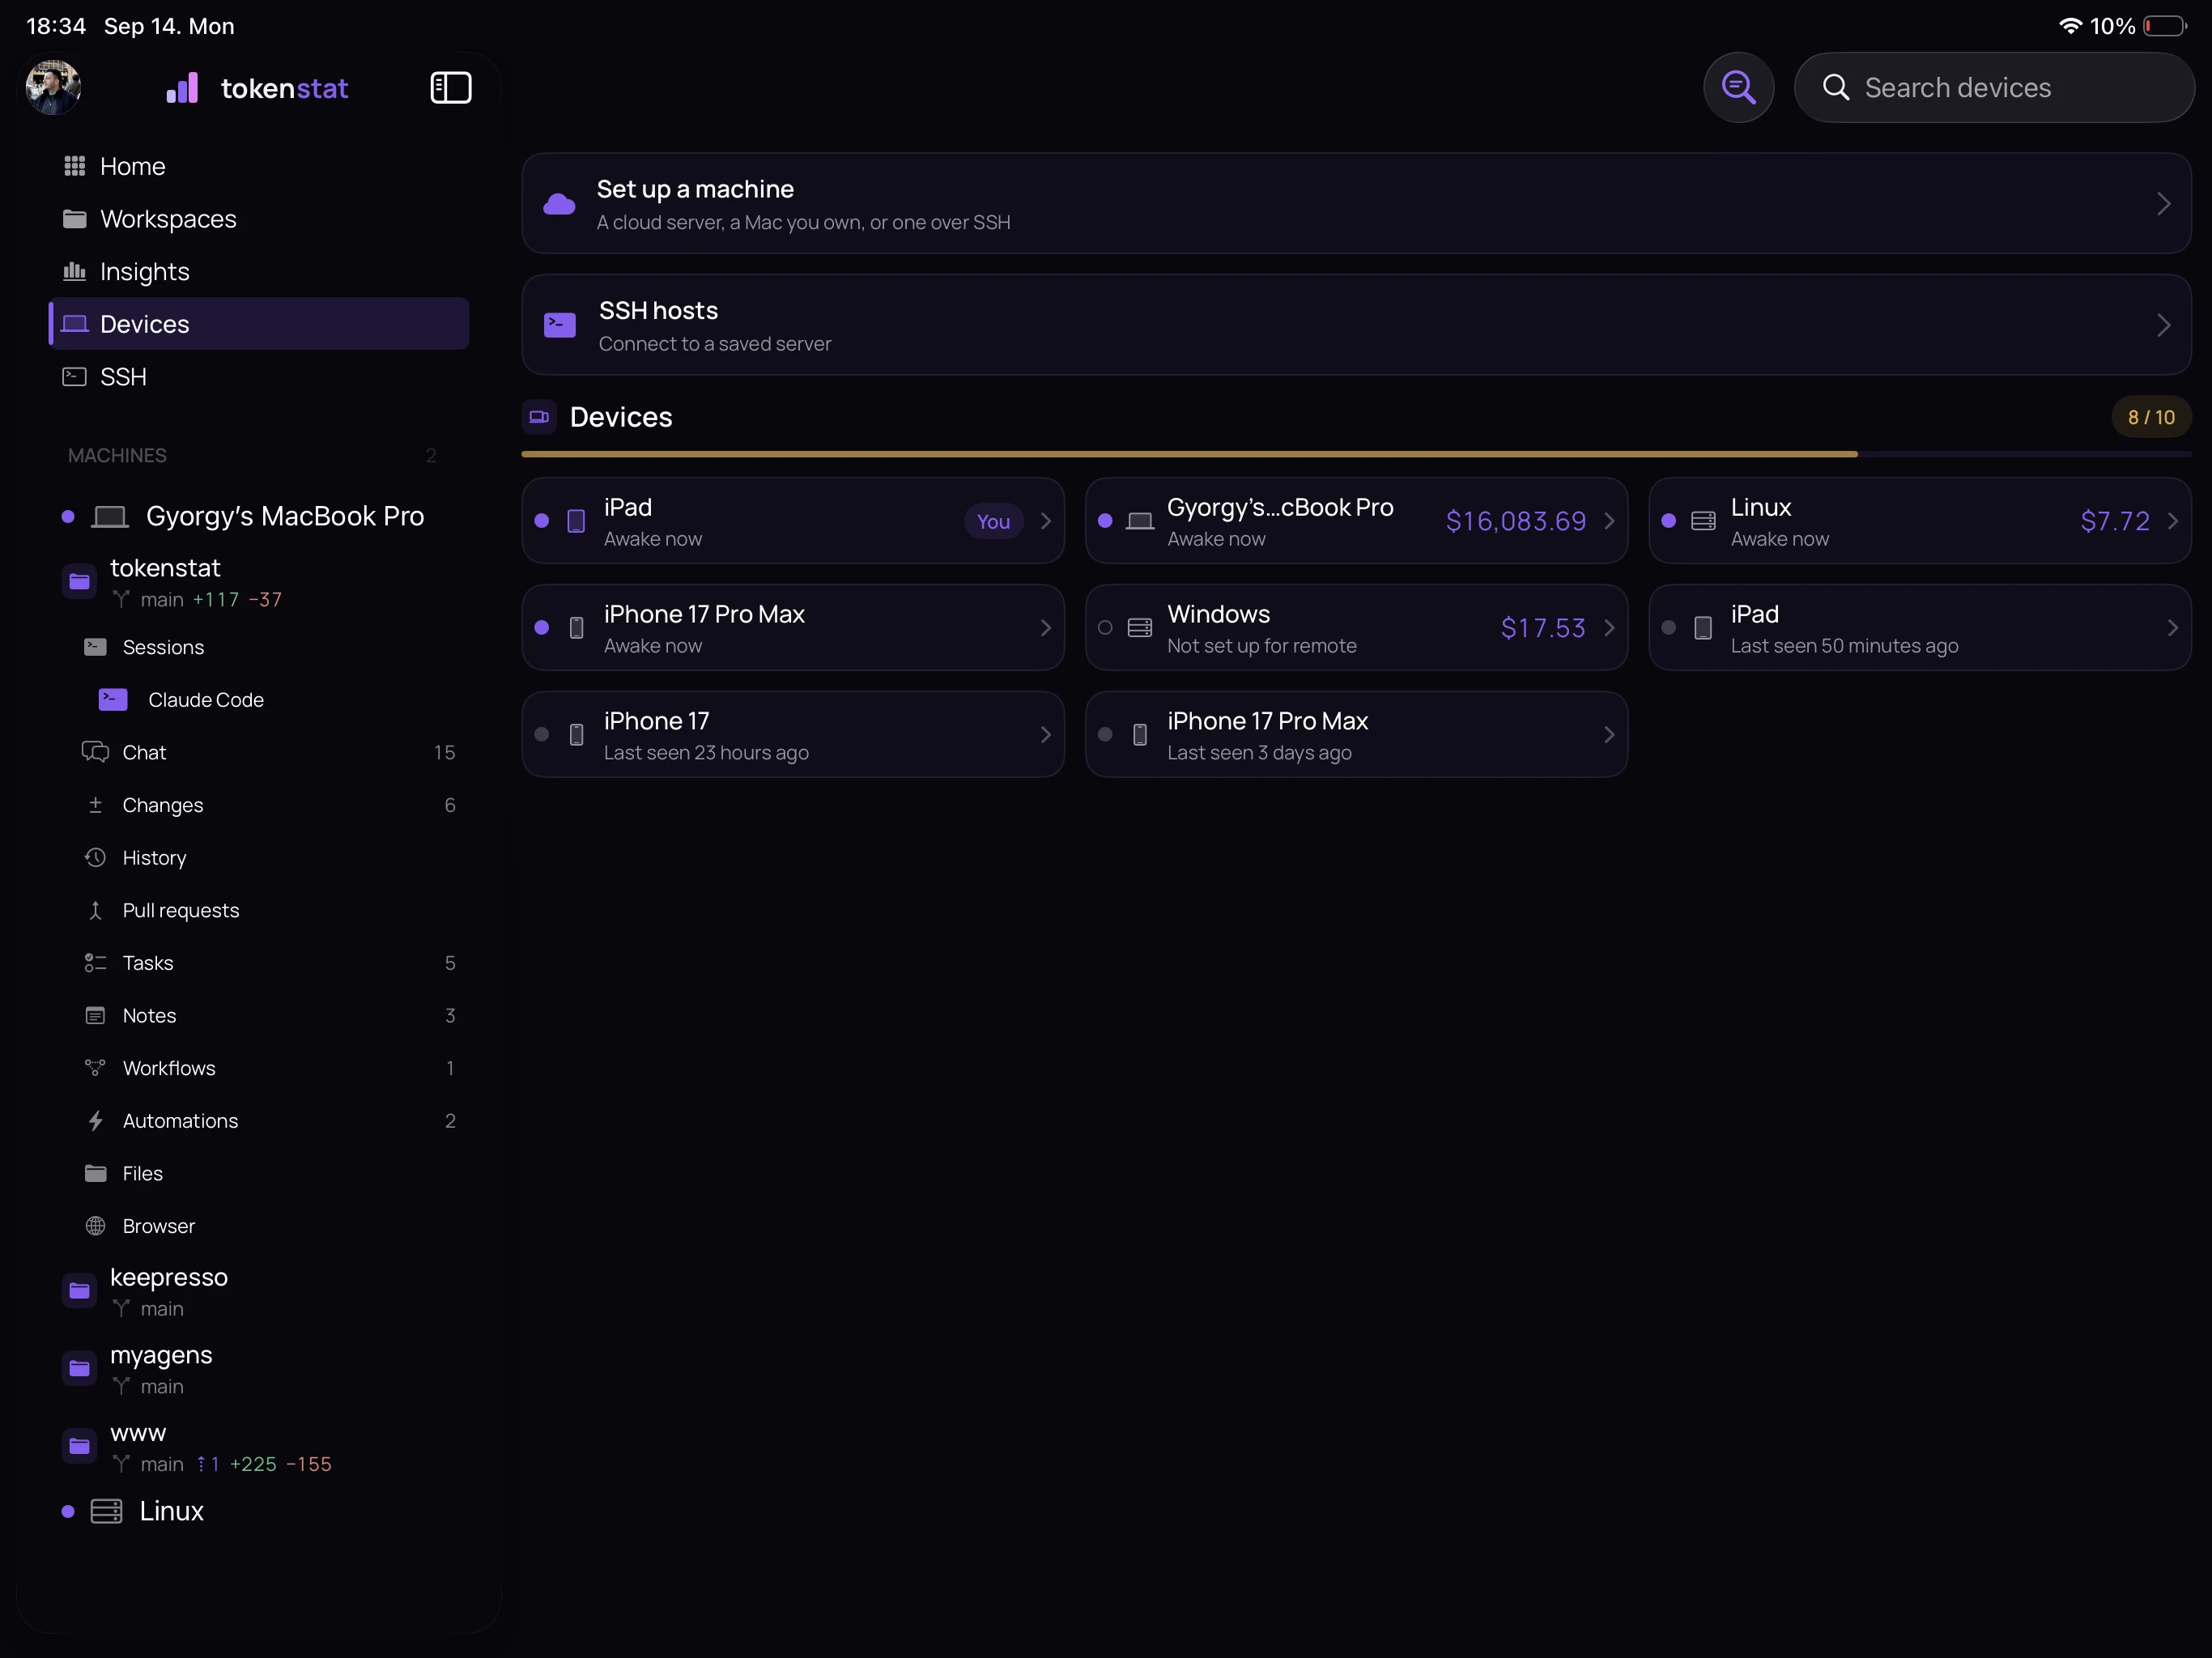
Task: Open SSH in the sidebar
Action: click(x=258, y=377)
